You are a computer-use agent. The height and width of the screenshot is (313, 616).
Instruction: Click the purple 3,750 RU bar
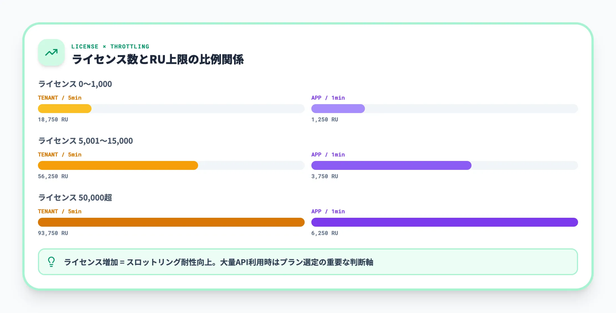click(x=391, y=165)
